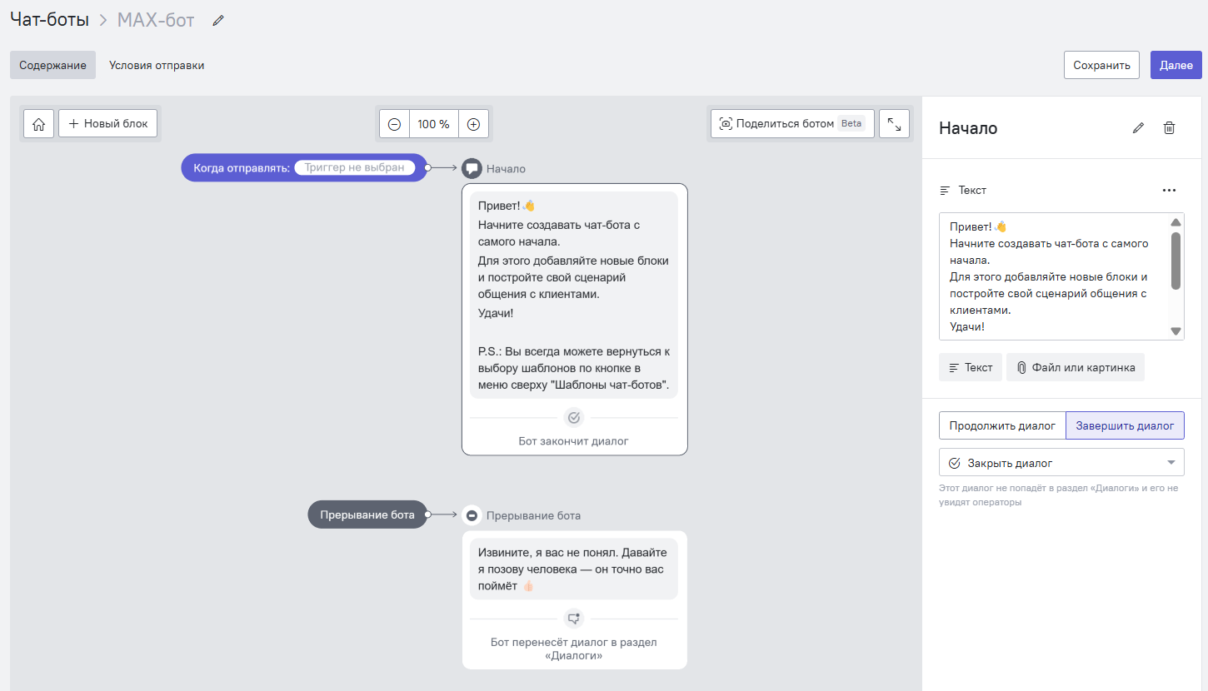Click the text area scrollbar thumb
The image size is (1208, 691).
[x=1176, y=261]
